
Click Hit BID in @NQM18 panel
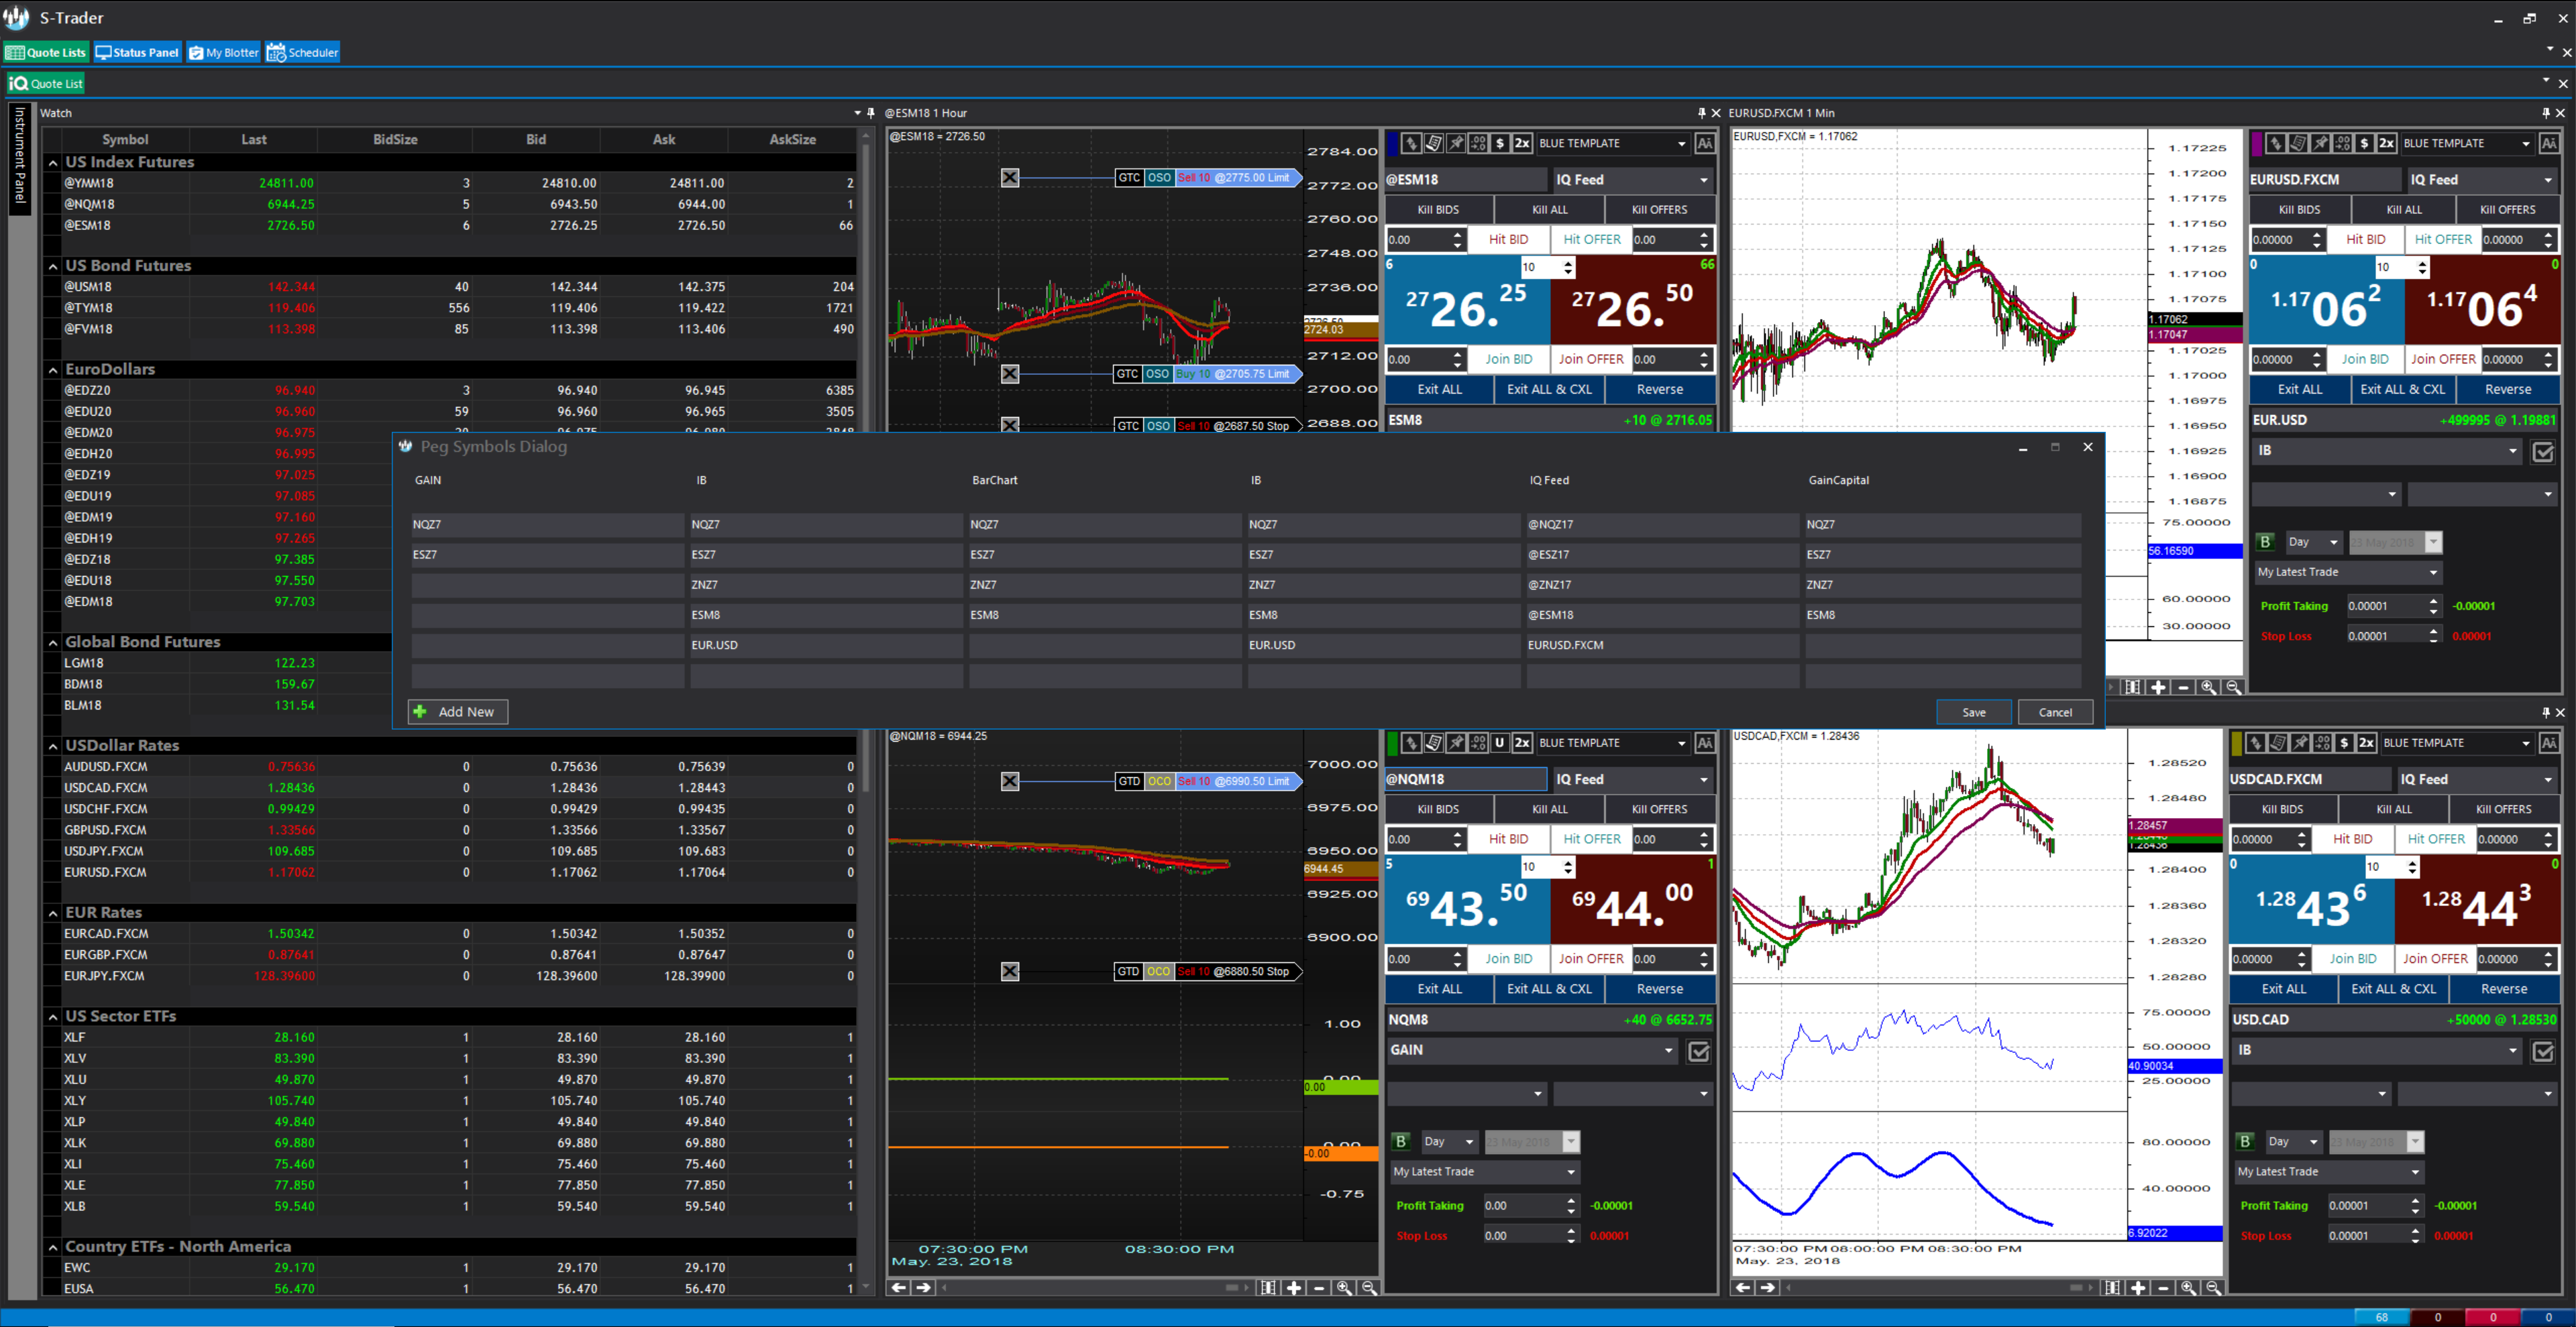(x=1508, y=840)
